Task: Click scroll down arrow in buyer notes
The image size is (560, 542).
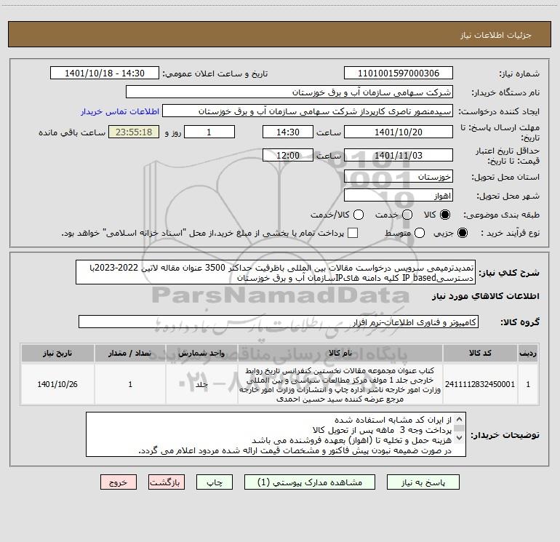Action: tap(459, 437)
